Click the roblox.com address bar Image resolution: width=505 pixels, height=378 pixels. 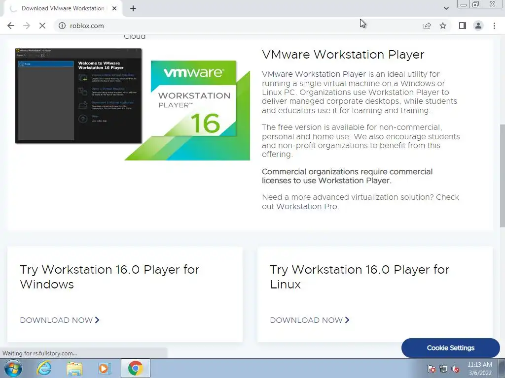(x=238, y=26)
